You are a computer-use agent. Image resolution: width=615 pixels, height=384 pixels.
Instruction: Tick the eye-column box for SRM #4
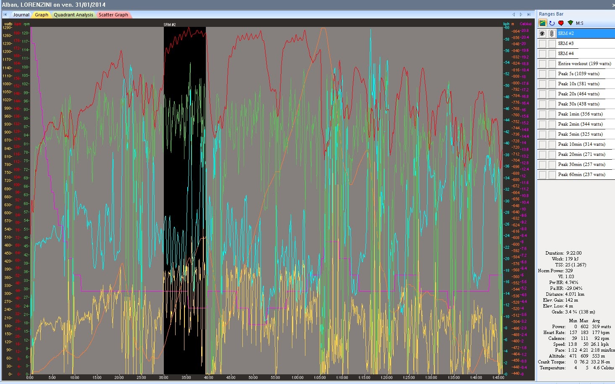pyautogui.click(x=542, y=54)
